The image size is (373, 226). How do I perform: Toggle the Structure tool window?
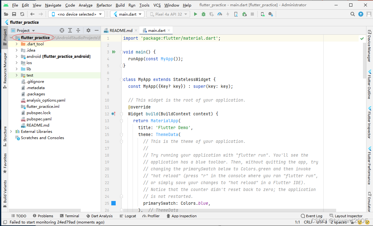click(5, 136)
